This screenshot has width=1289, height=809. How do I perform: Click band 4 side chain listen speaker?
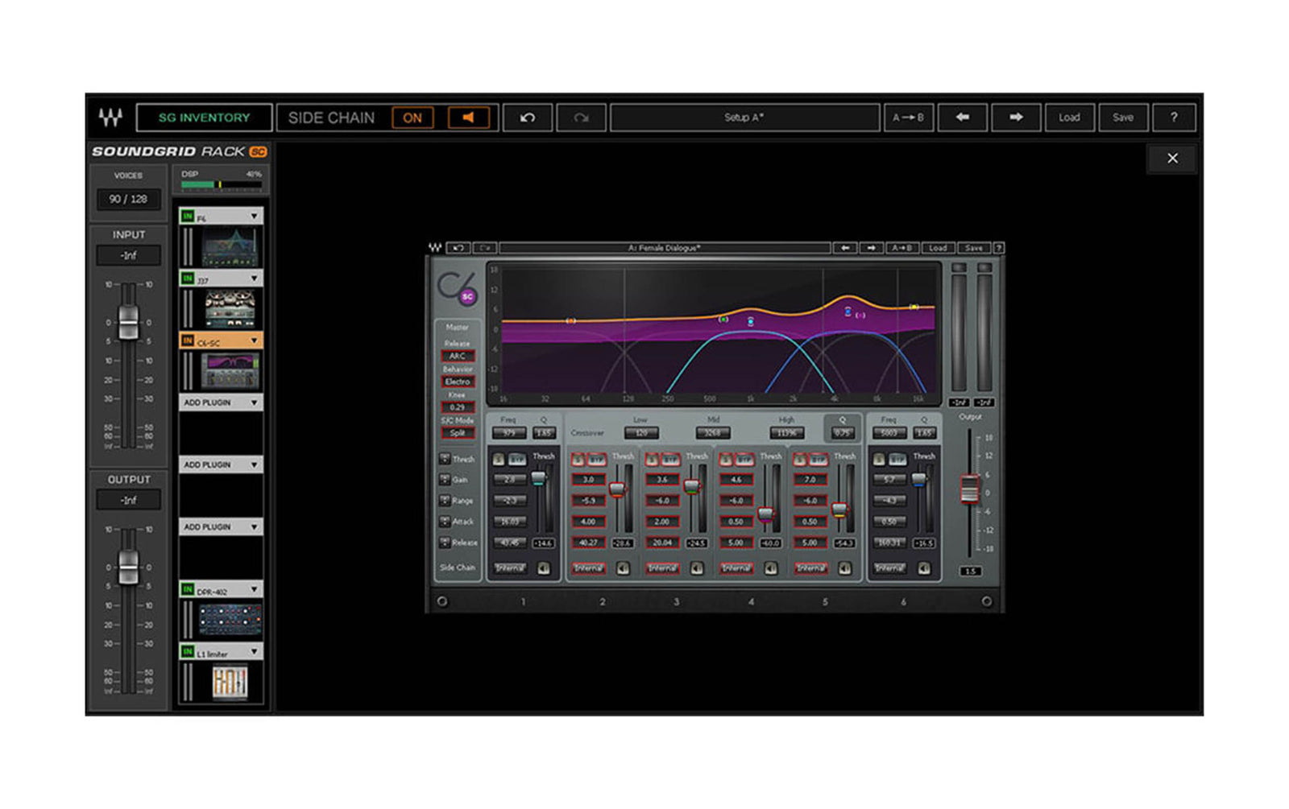coord(771,568)
